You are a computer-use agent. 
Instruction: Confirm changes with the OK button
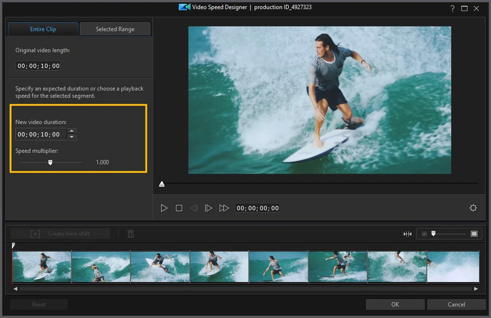point(395,304)
